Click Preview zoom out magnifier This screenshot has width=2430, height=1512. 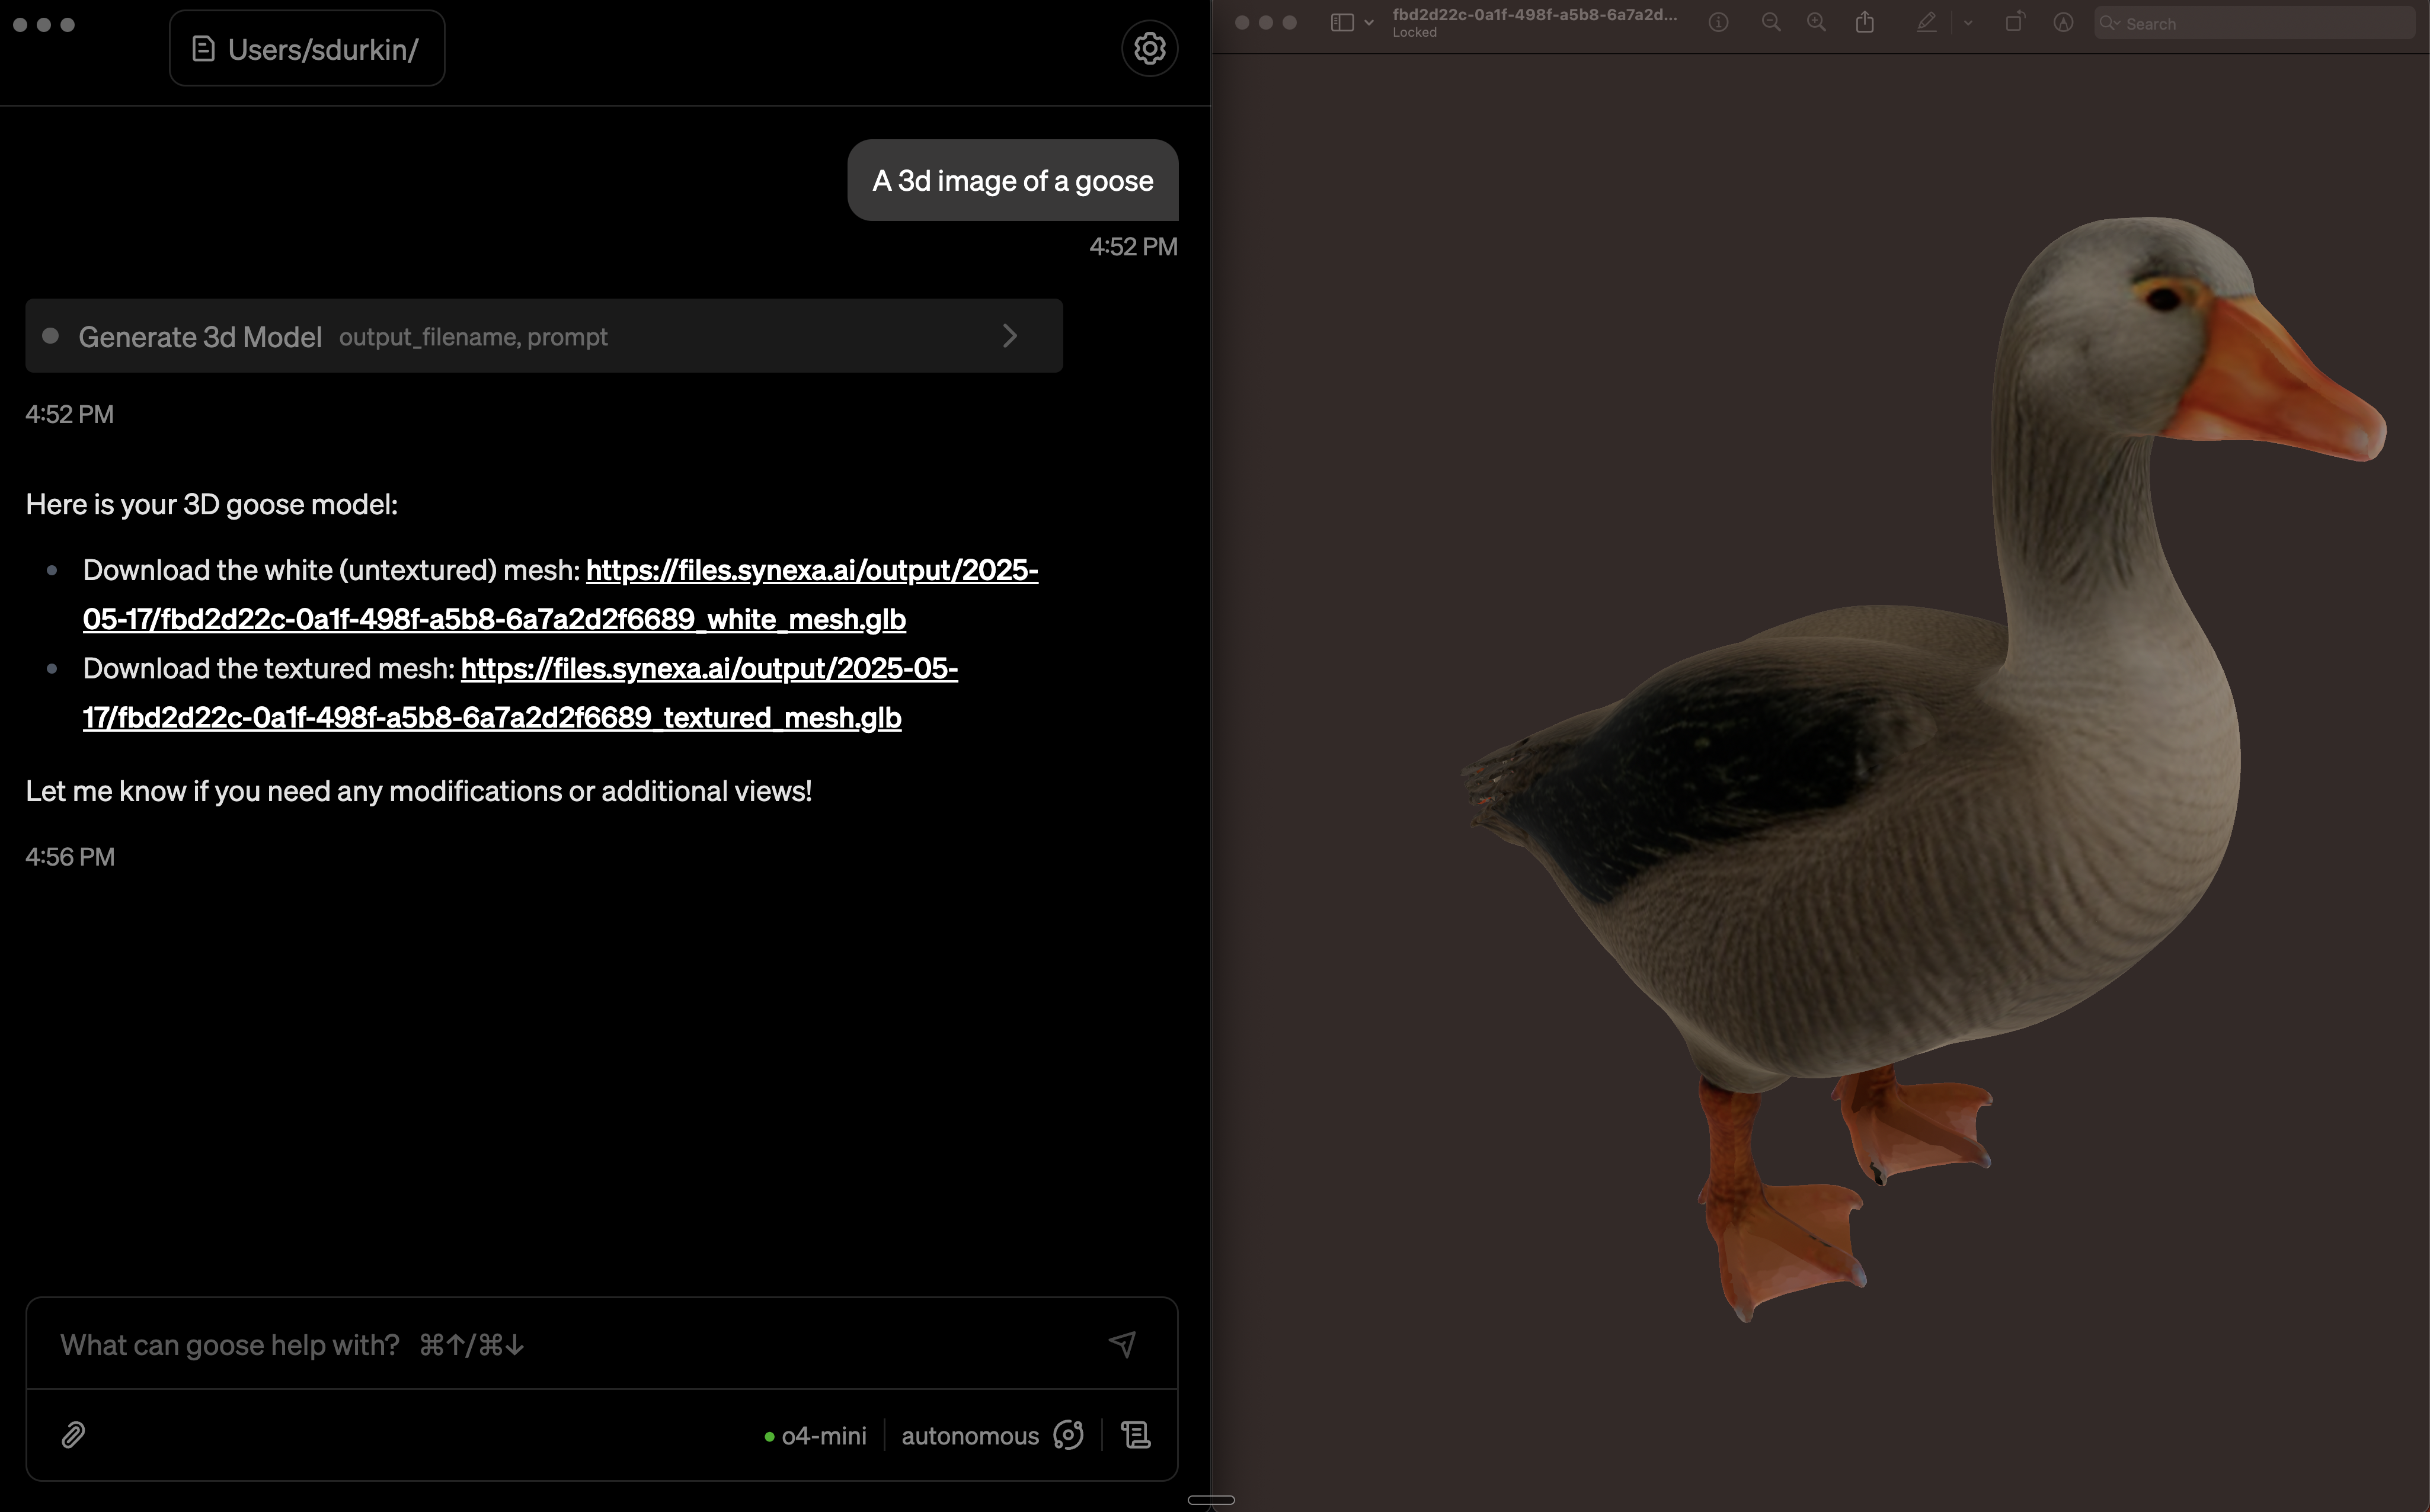pos(1771,23)
